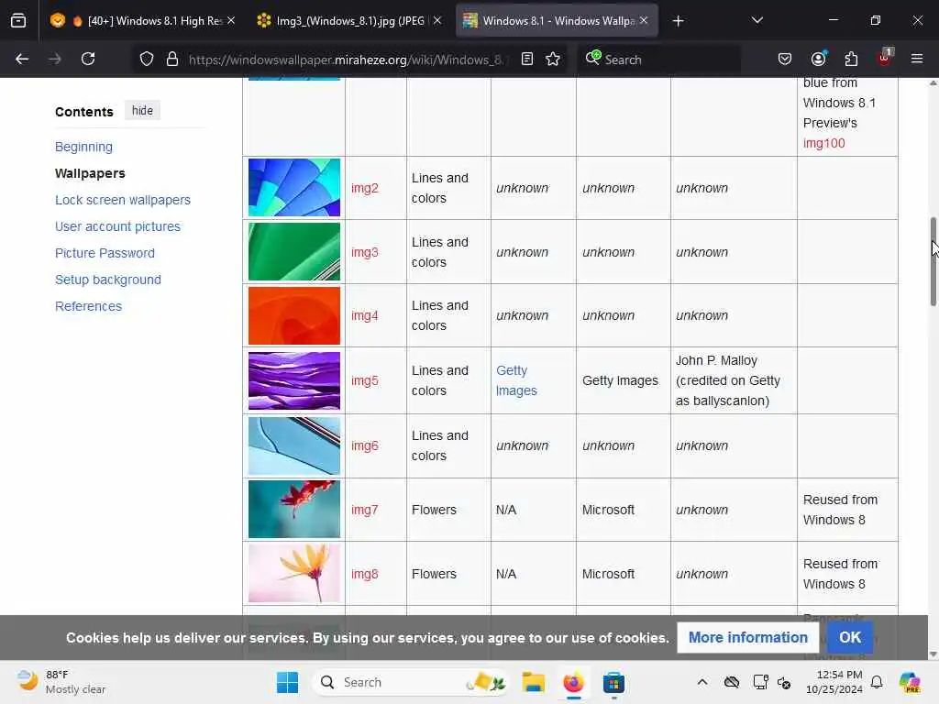This screenshot has height=704, width=939.
Task: Jump to Wallpapers section
Action: pyautogui.click(x=90, y=173)
